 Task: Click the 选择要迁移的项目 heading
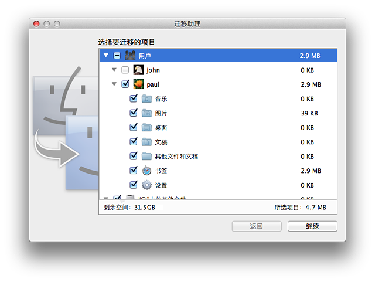(x=127, y=42)
